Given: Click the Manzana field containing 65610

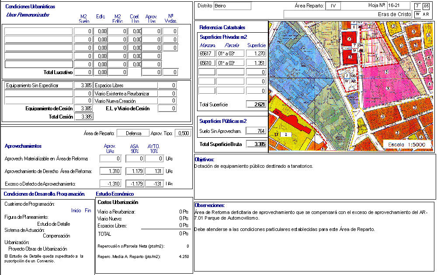Looking at the screenshot, I should click(x=206, y=63).
